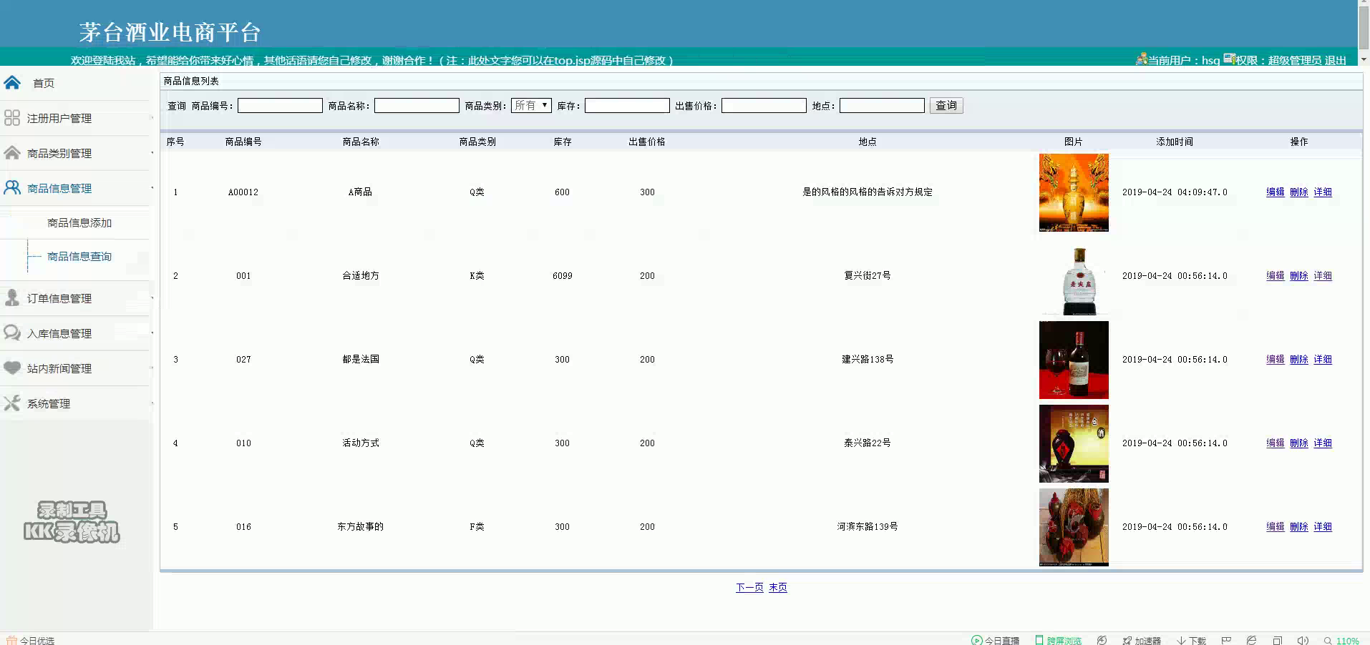Click house icon for 商品类别管理

(12, 152)
